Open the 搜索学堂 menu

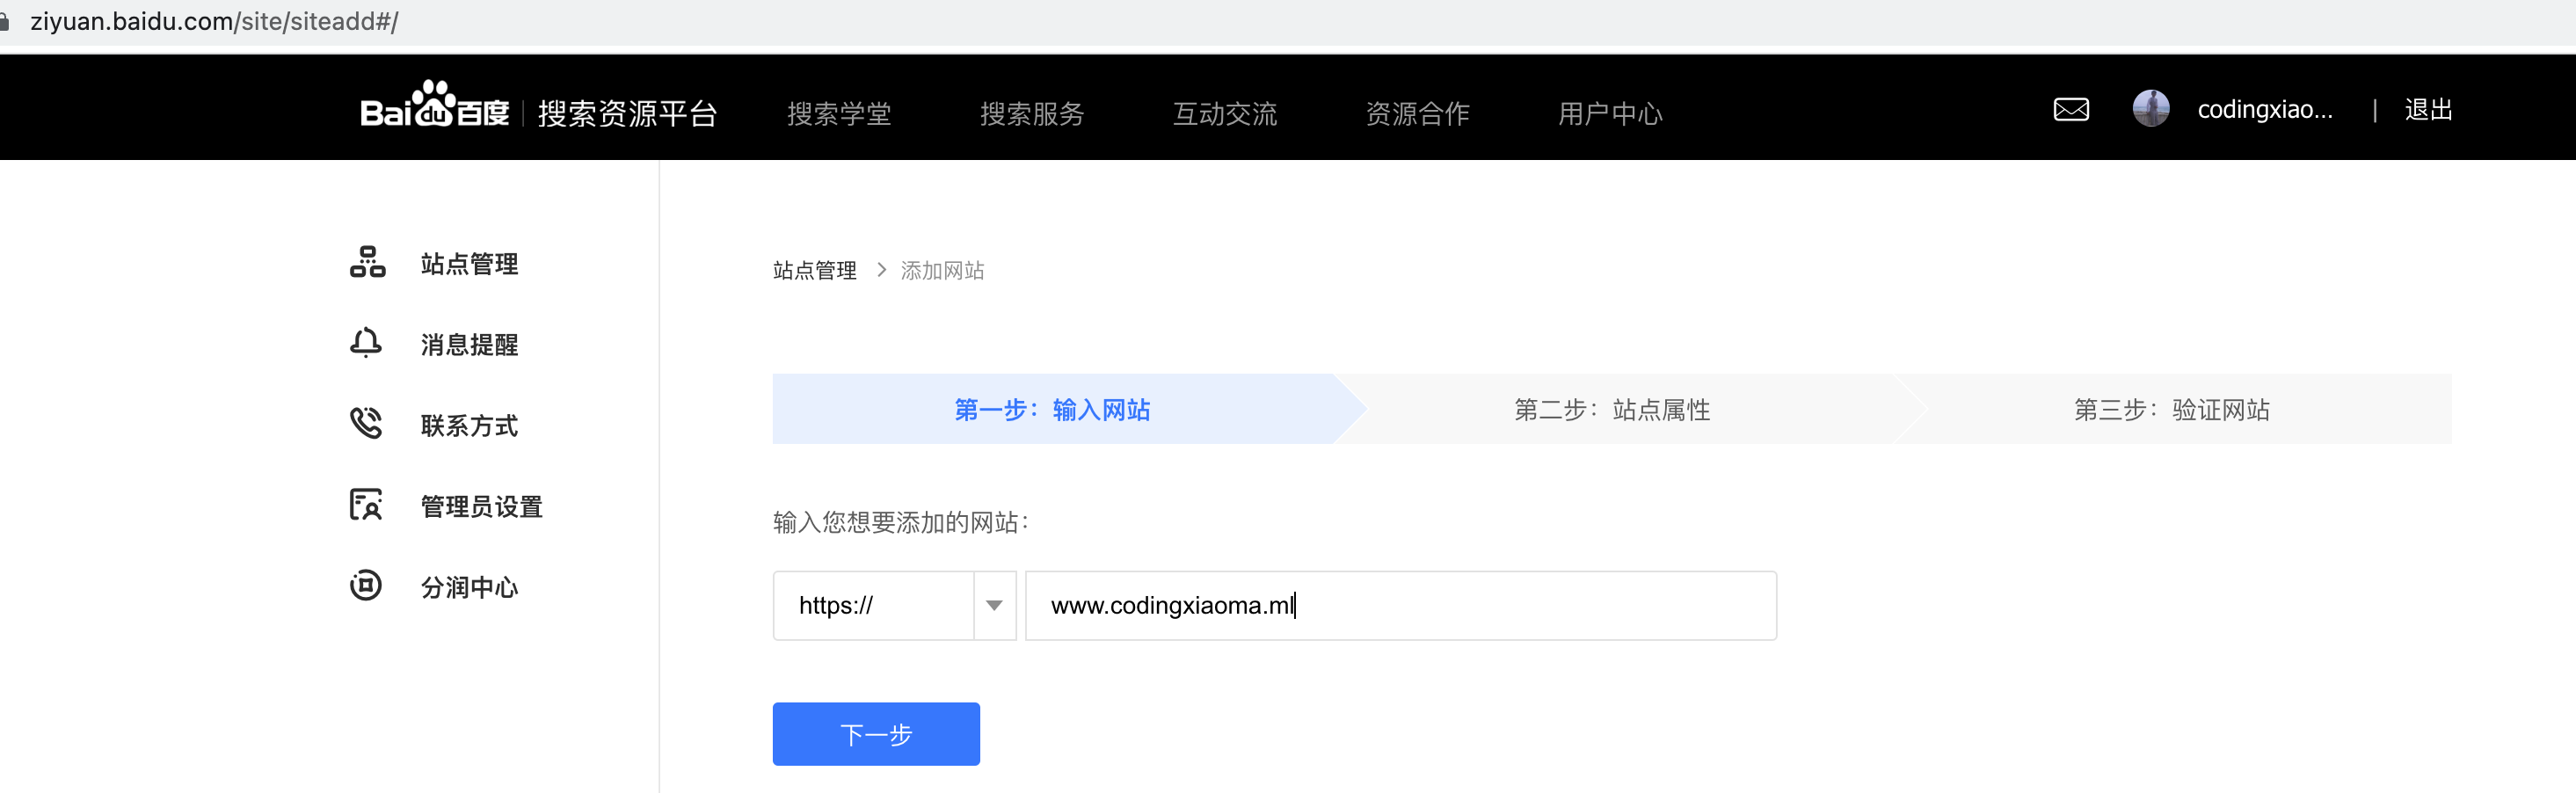pos(839,113)
